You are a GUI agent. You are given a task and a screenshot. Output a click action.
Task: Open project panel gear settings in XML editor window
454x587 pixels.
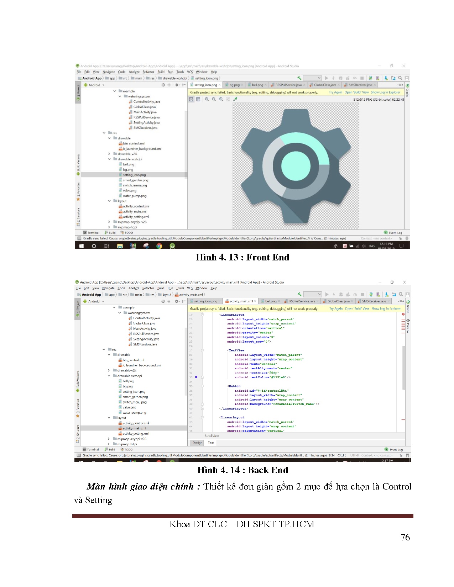(x=177, y=301)
